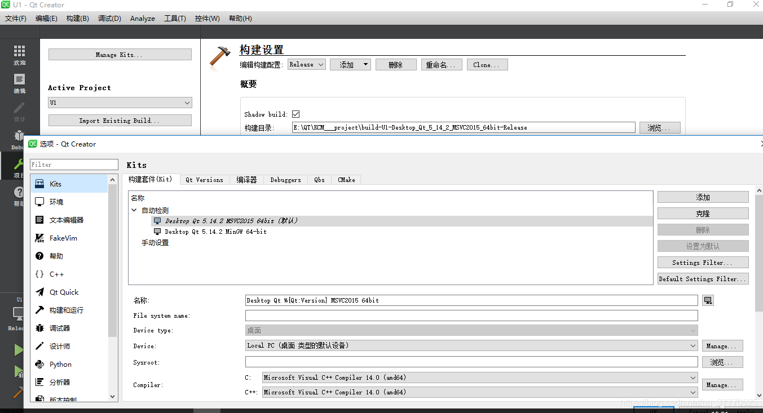This screenshot has width=763, height=413.
Task: Switch to the 编译器 tab
Action: [x=246, y=180]
